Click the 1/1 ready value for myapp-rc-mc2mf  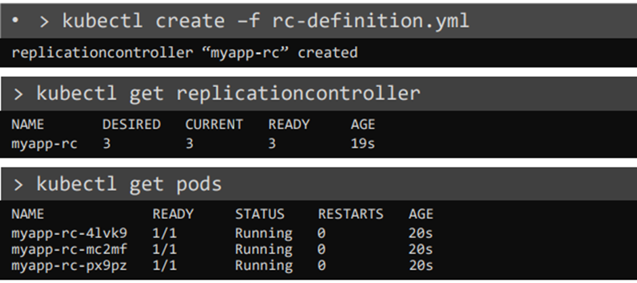click(165, 249)
